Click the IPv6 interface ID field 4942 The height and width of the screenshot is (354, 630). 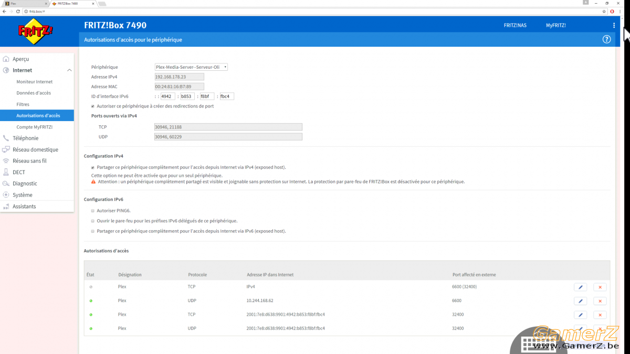point(167,96)
